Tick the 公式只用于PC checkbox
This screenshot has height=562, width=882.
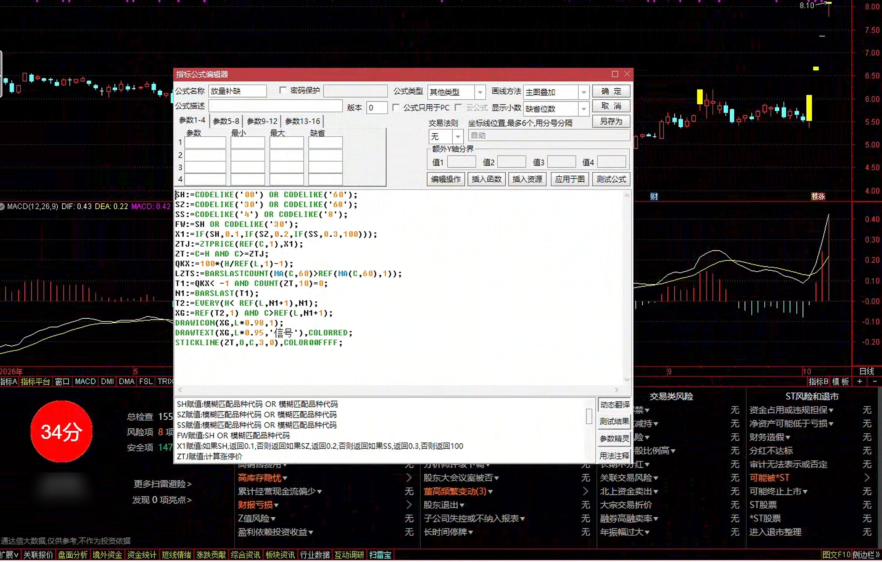coord(396,108)
